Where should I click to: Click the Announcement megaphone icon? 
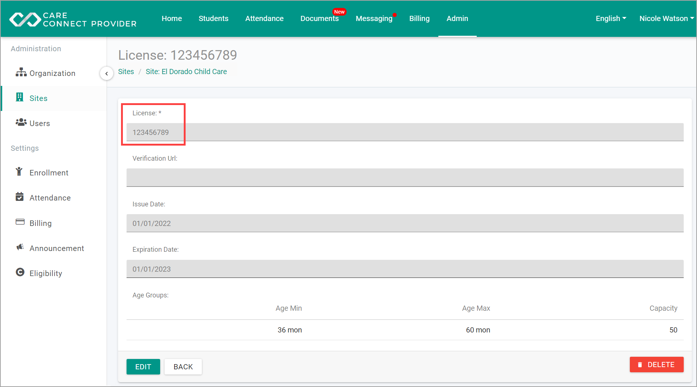click(20, 247)
